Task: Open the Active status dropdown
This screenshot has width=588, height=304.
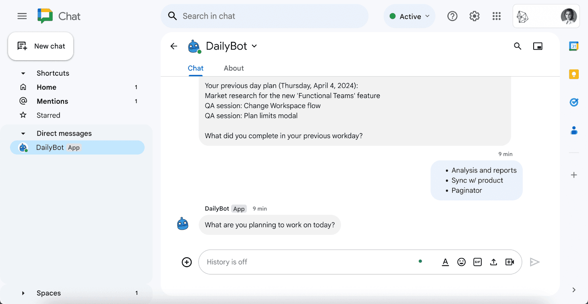Action: (x=409, y=16)
